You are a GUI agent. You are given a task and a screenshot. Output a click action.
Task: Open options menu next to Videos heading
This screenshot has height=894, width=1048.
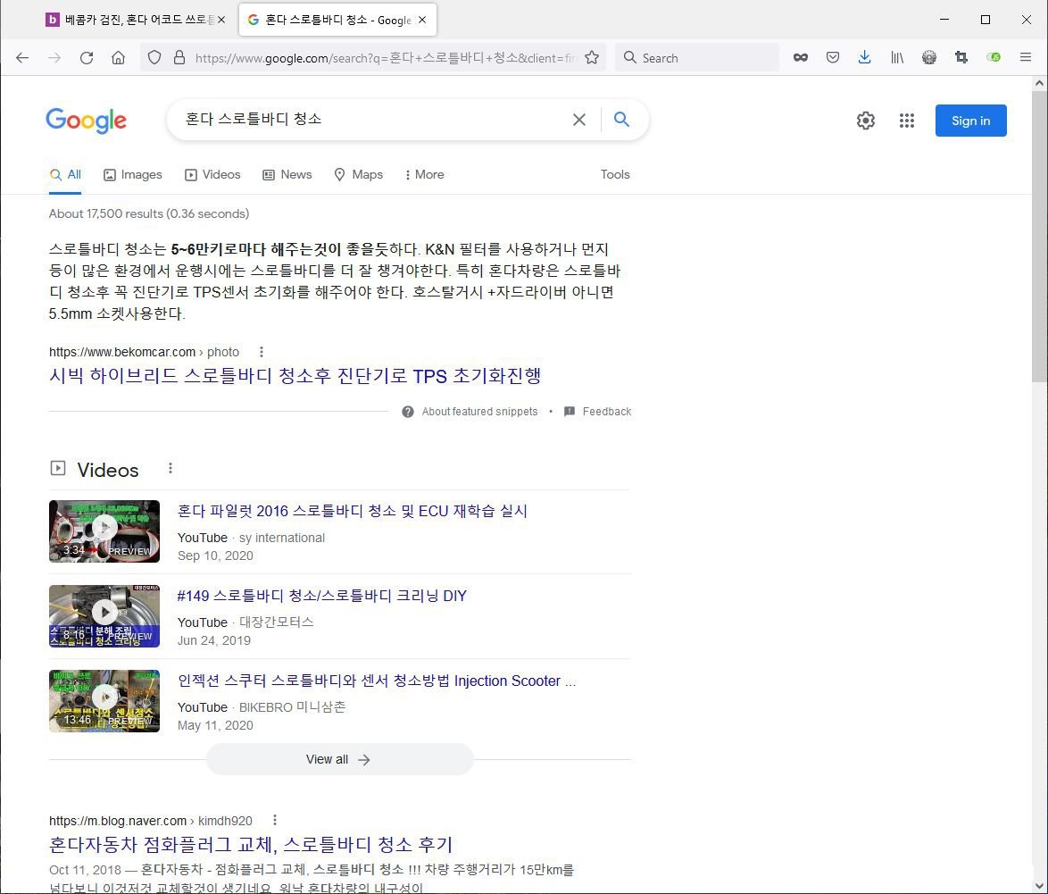pos(171,469)
